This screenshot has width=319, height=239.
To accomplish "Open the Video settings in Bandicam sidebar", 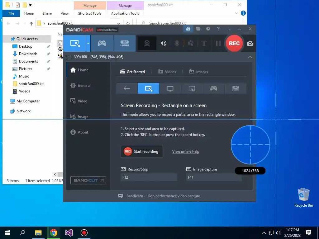I will pos(88,101).
